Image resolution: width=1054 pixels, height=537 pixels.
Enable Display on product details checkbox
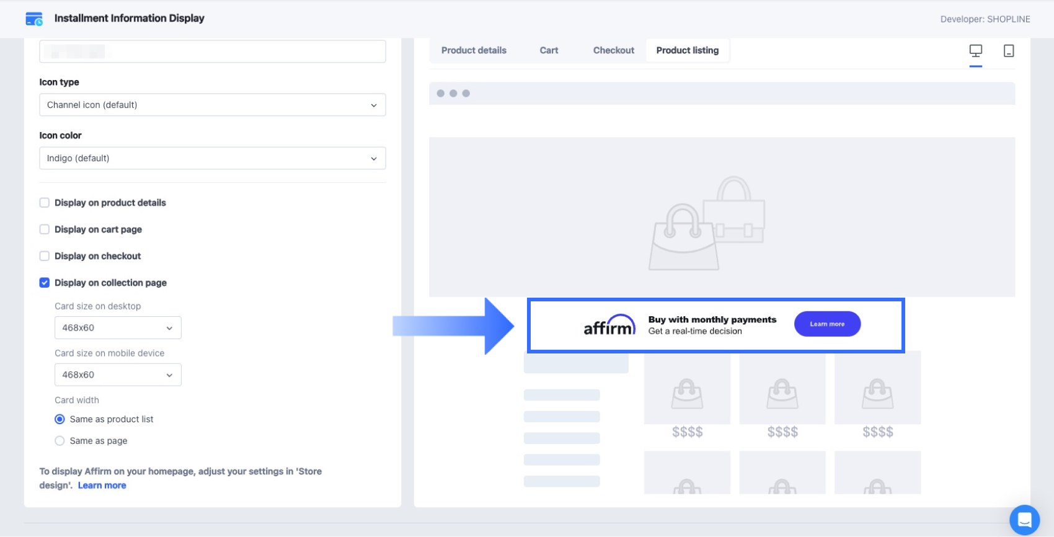pyautogui.click(x=45, y=203)
